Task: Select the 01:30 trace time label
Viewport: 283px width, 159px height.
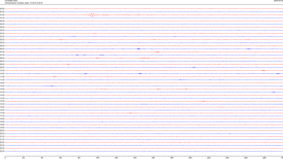Action: [x=2, y=18]
